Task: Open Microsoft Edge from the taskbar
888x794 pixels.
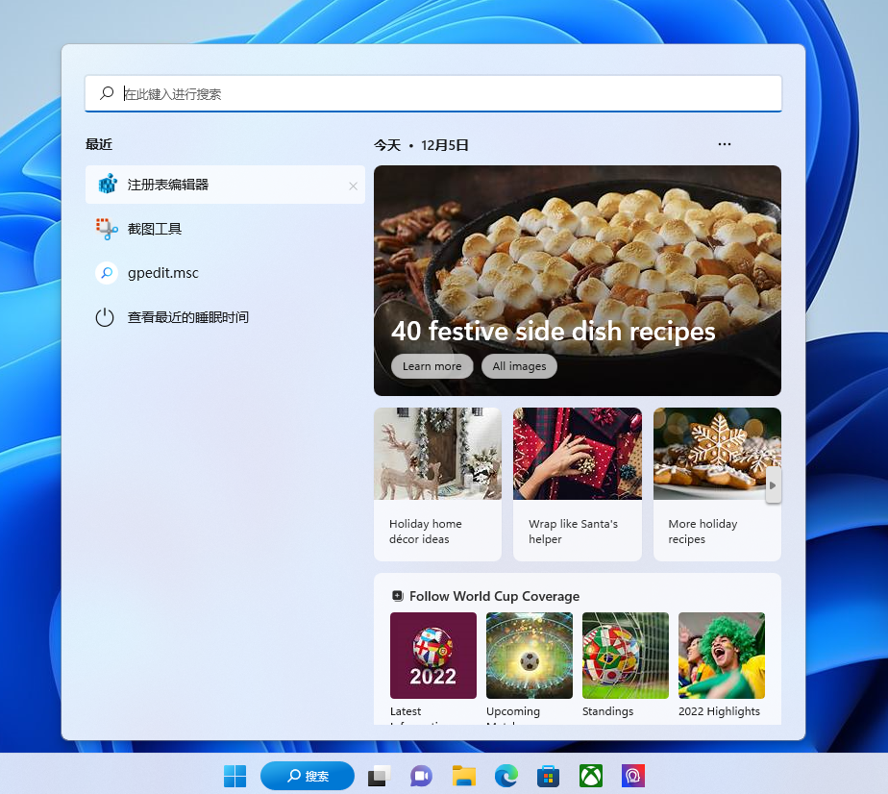Action: click(506, 776)
